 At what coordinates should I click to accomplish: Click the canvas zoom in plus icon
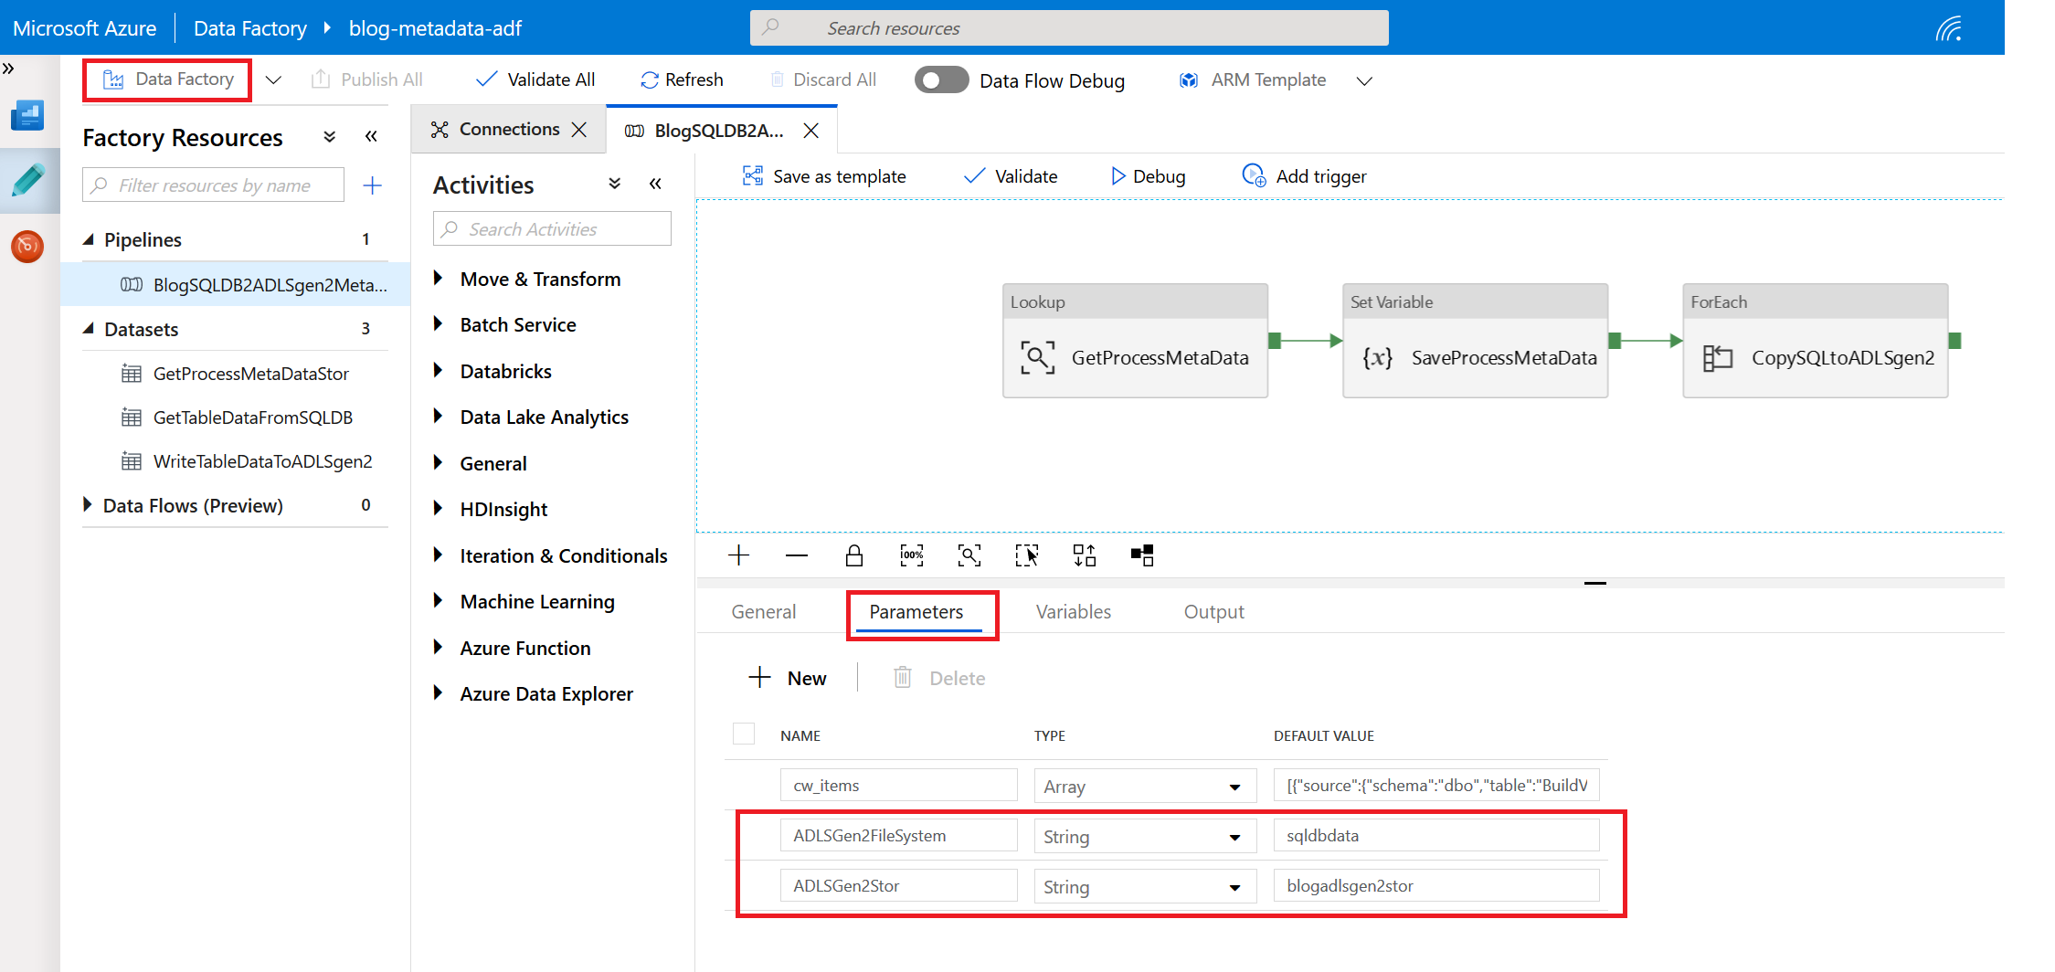coord(738,555)
